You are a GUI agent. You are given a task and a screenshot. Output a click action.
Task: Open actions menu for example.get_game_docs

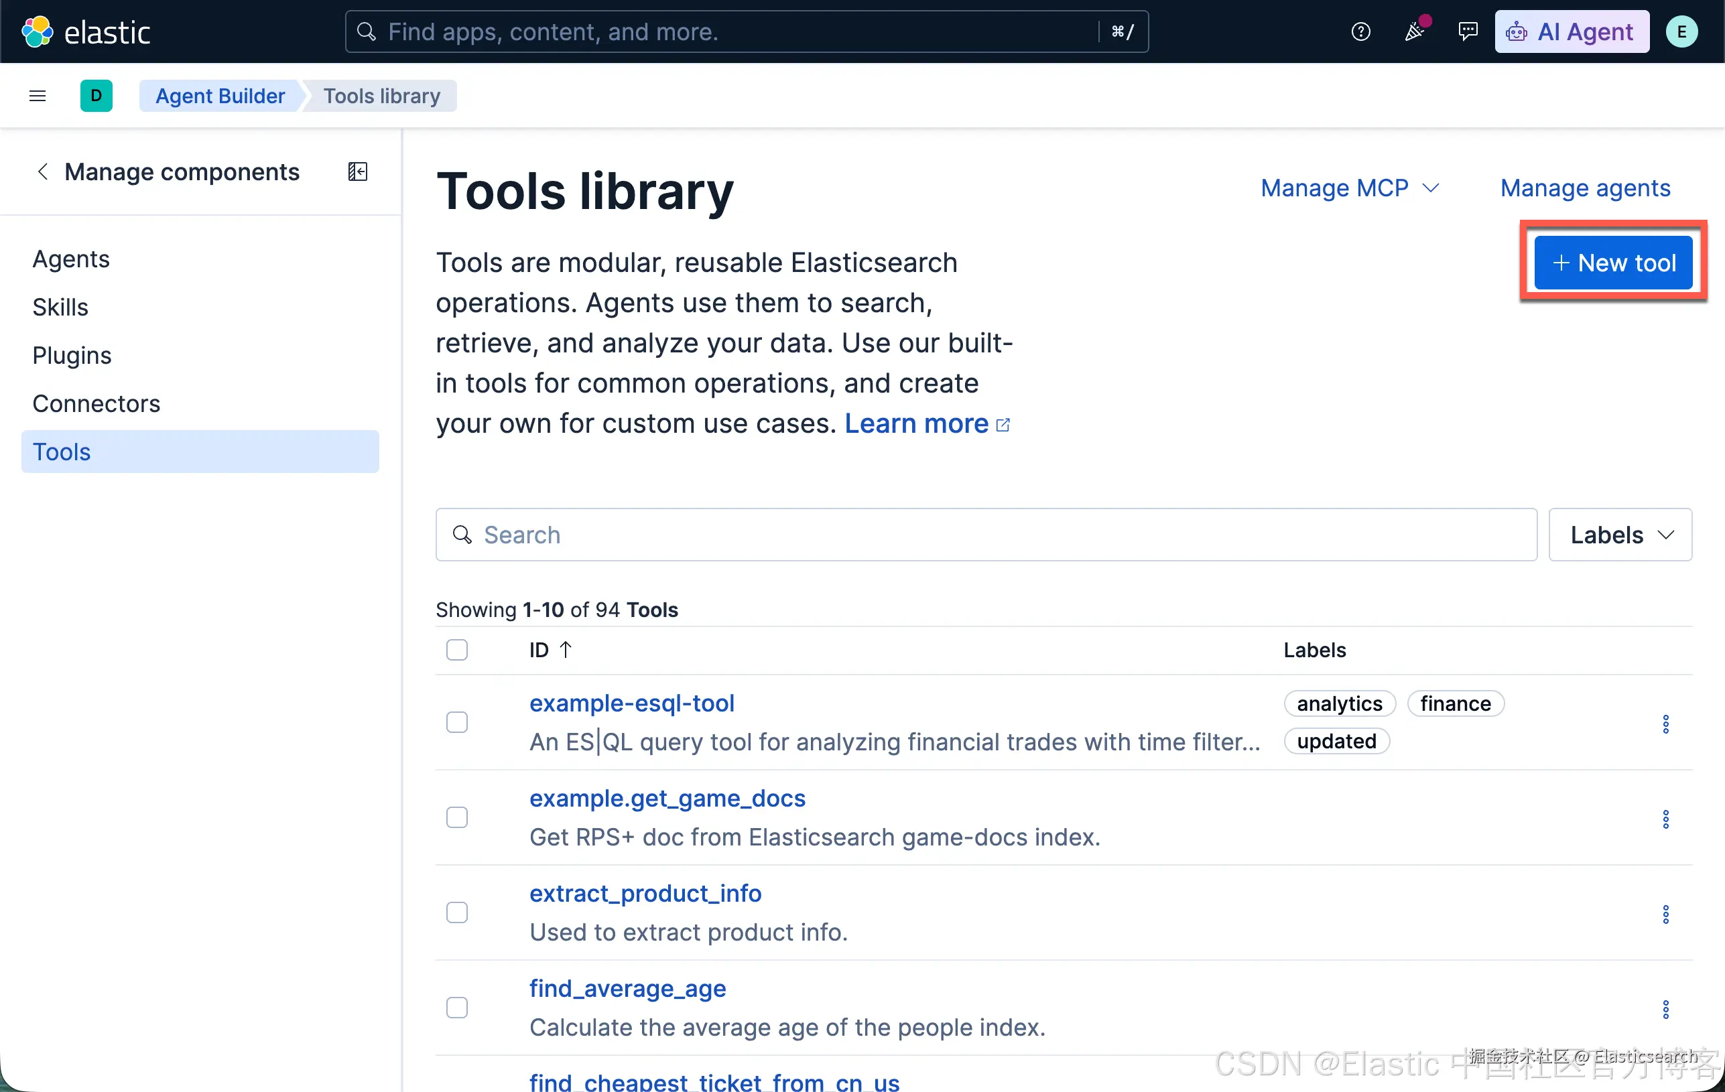[x=1665, y=819]
